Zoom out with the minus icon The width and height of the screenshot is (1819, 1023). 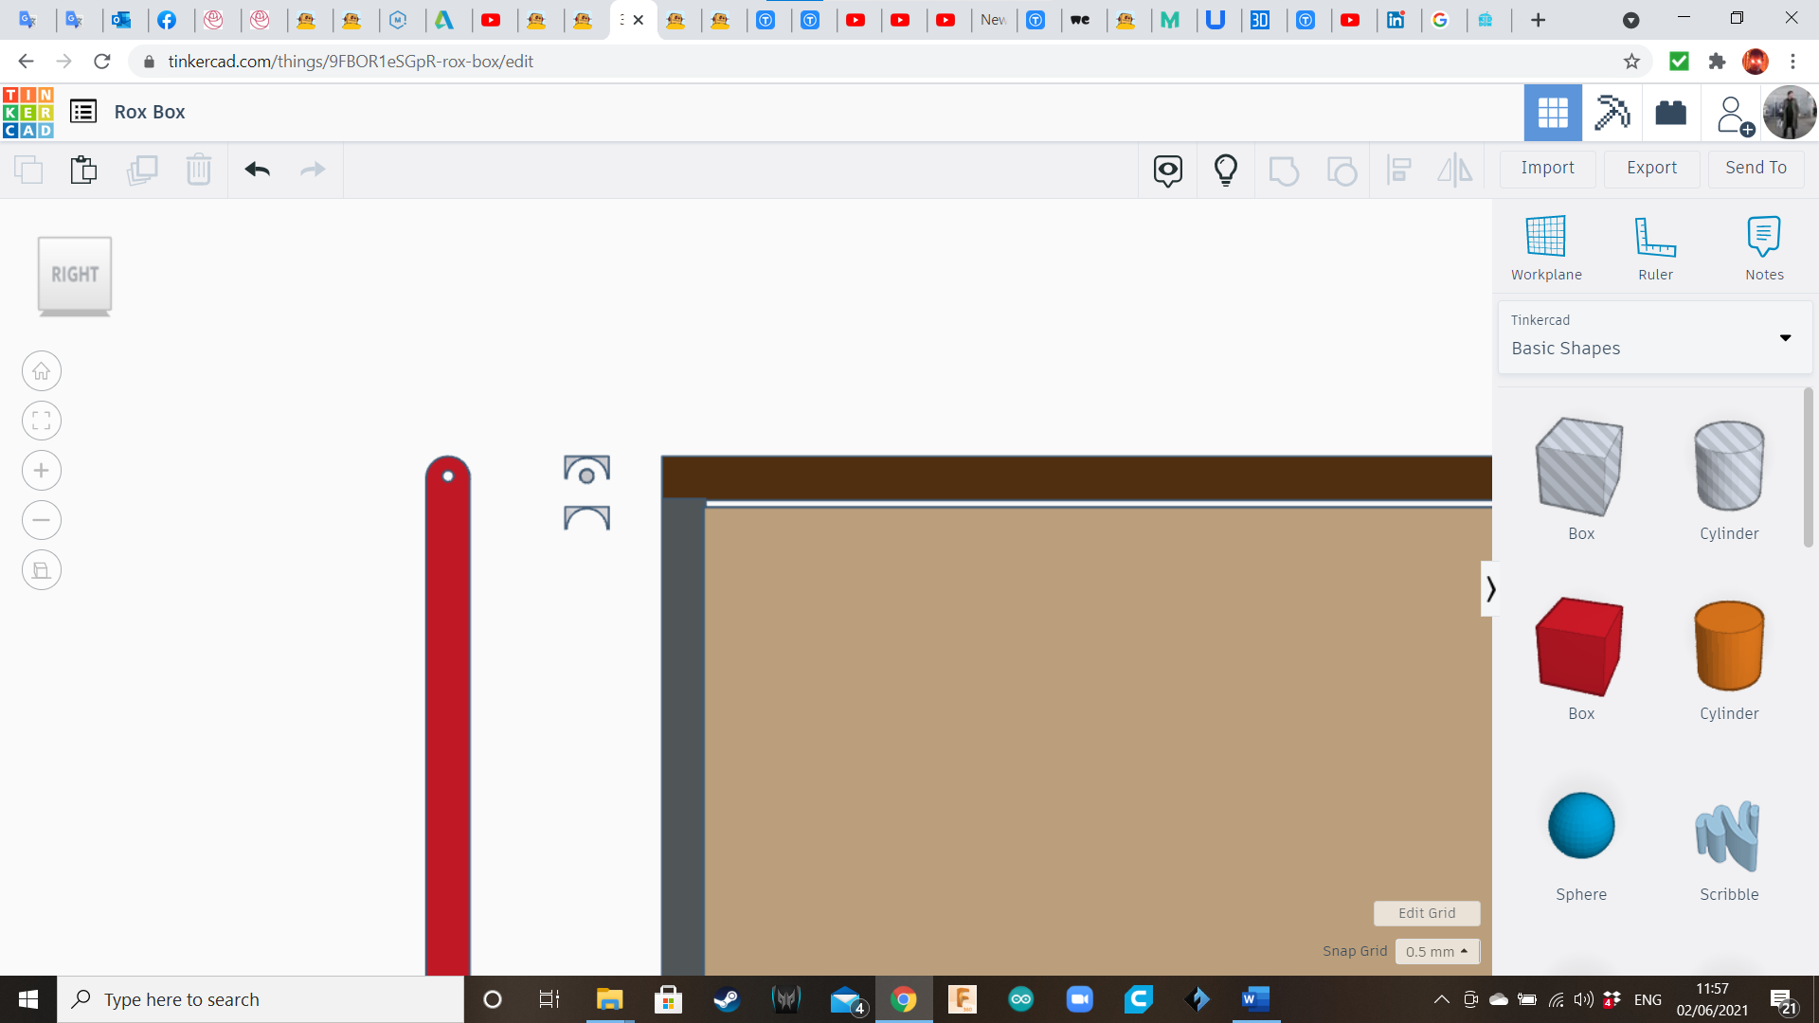tap(42, 520)
